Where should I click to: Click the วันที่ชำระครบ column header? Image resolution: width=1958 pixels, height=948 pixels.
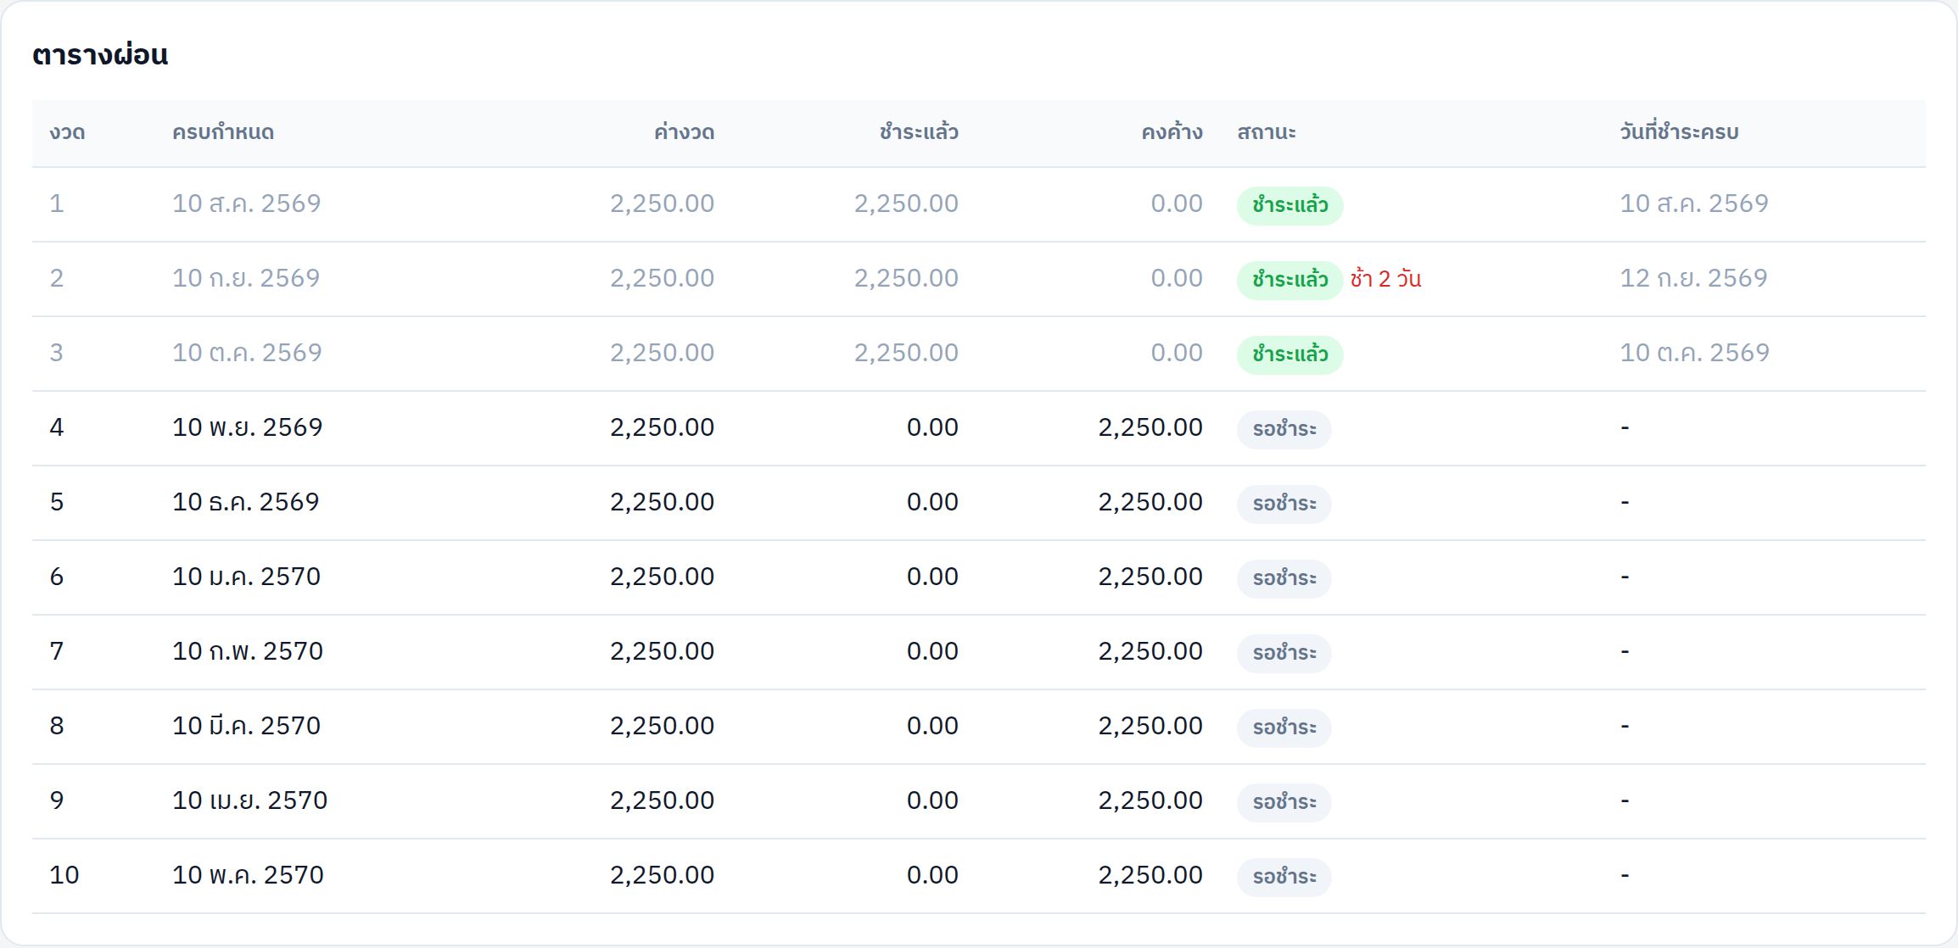pos(1679,132)
